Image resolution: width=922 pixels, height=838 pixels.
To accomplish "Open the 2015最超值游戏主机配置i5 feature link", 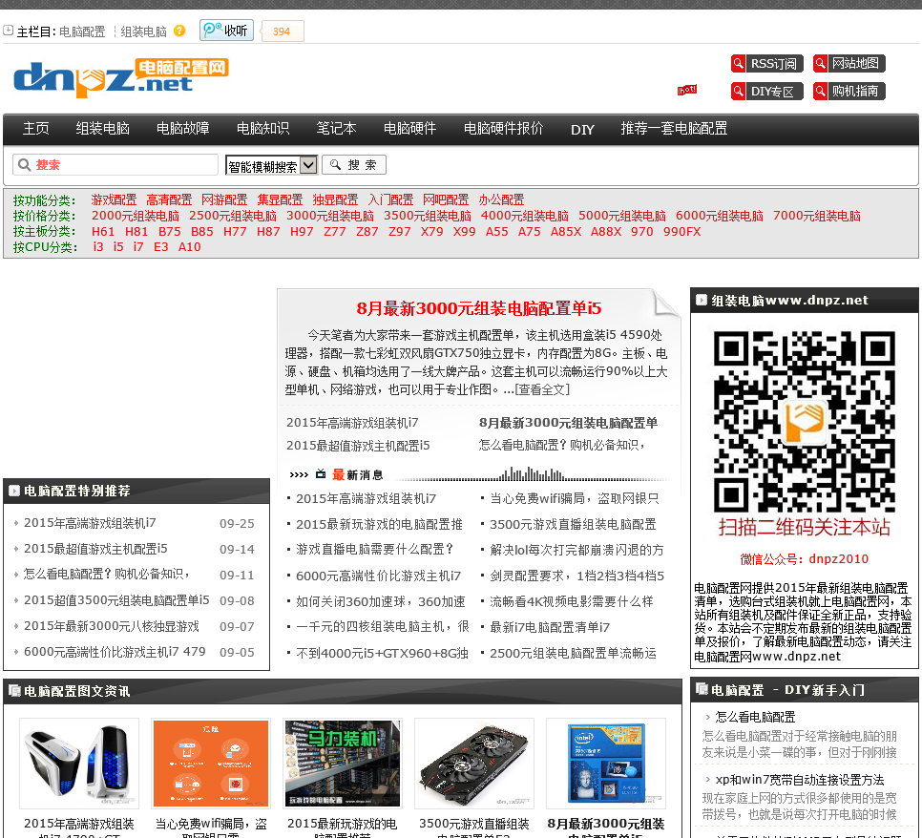I will coord(358,446).
